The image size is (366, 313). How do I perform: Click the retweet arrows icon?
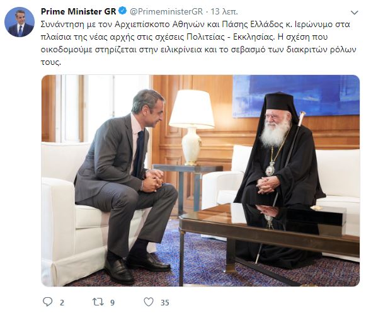(x=98, y=302)
